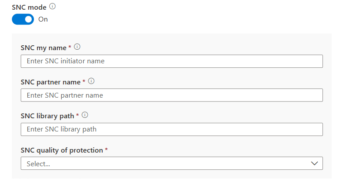
Task: Click the required asterisk beside SNC my name
Action: (70, 47)
